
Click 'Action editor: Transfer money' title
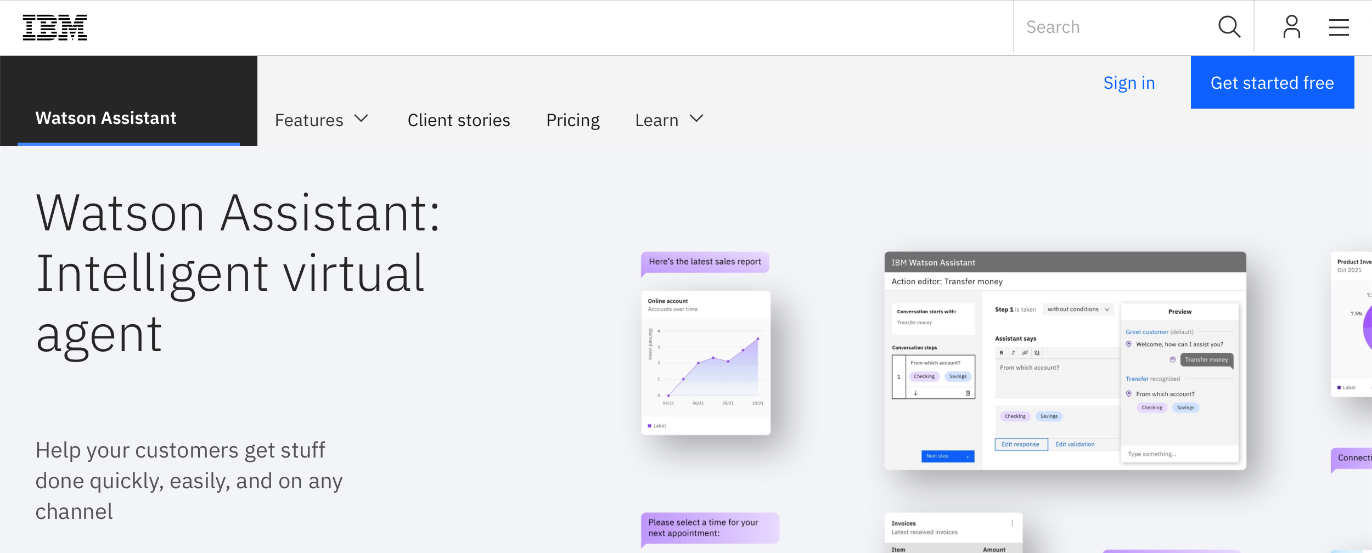947,281
